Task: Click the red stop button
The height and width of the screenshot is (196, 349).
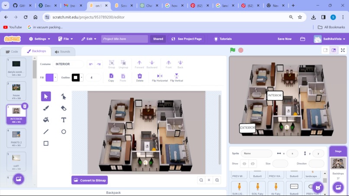Action: 241,50
